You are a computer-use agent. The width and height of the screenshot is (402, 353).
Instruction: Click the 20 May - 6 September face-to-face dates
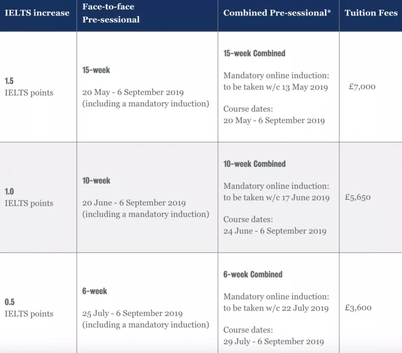[x=133, y=92]
